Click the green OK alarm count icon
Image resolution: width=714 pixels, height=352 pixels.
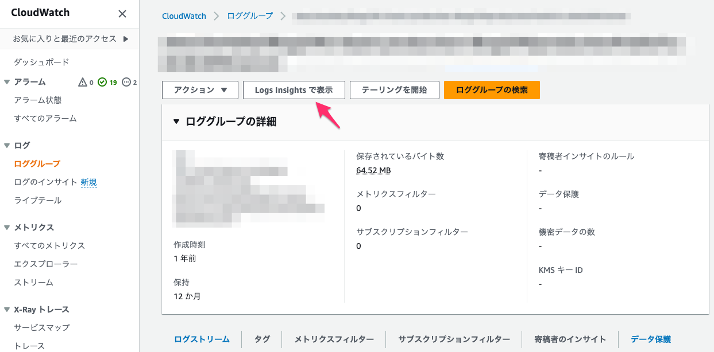point(102,83)
